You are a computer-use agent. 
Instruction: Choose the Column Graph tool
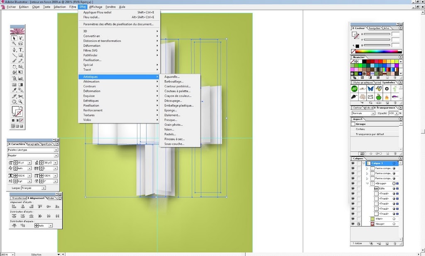[21, 79]
